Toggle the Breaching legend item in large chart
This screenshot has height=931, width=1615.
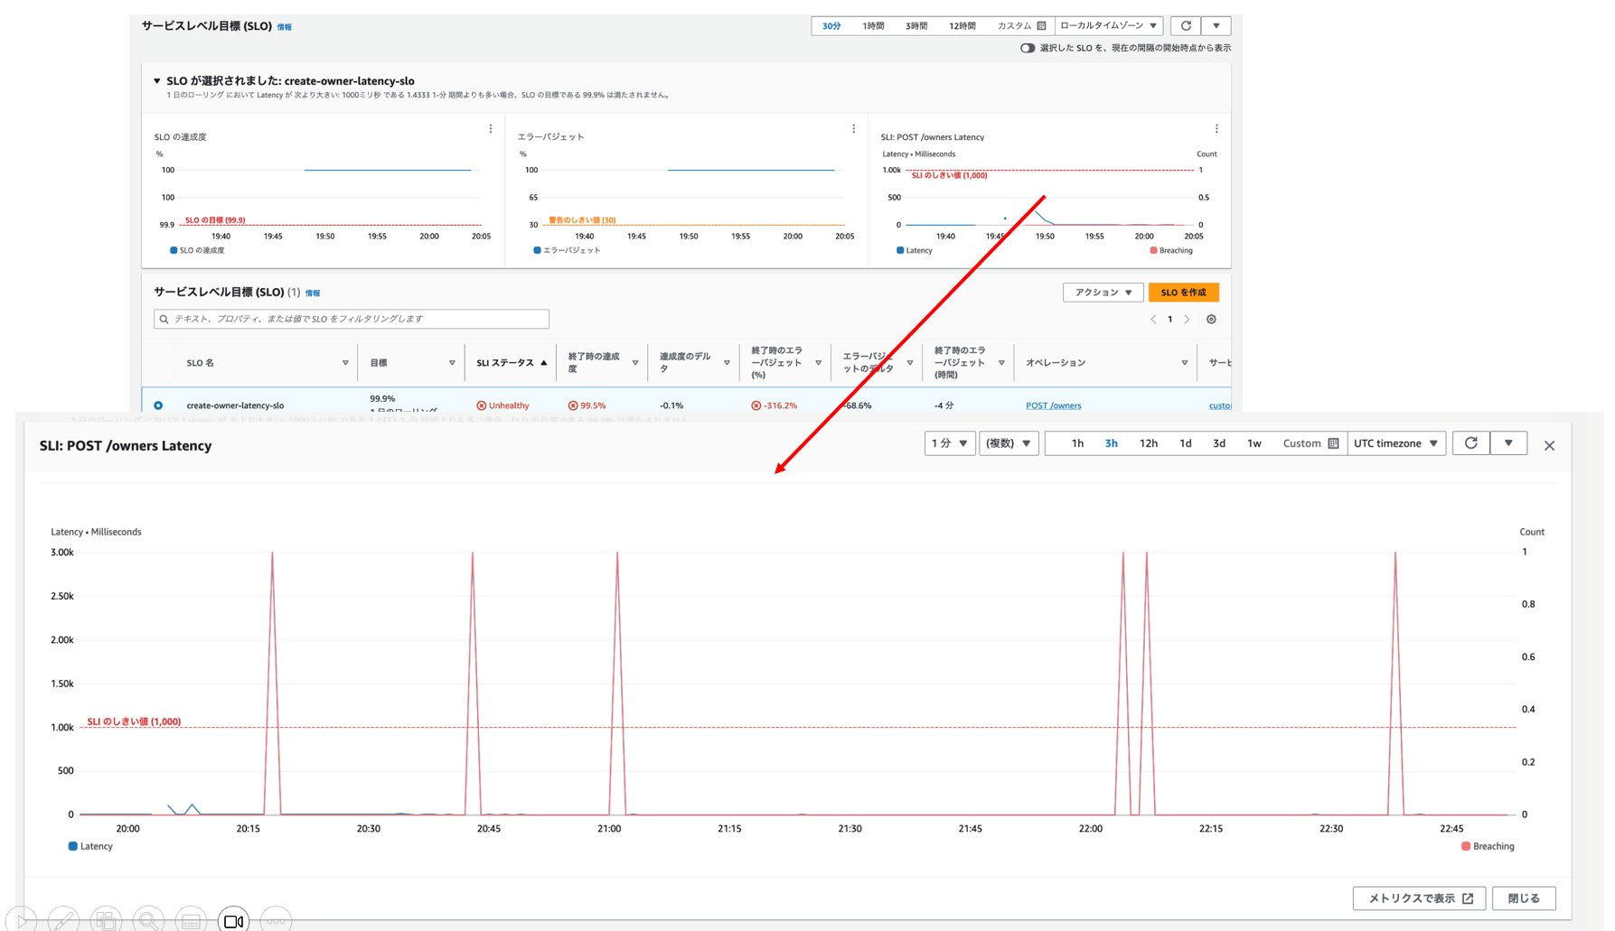point(1487,846)
